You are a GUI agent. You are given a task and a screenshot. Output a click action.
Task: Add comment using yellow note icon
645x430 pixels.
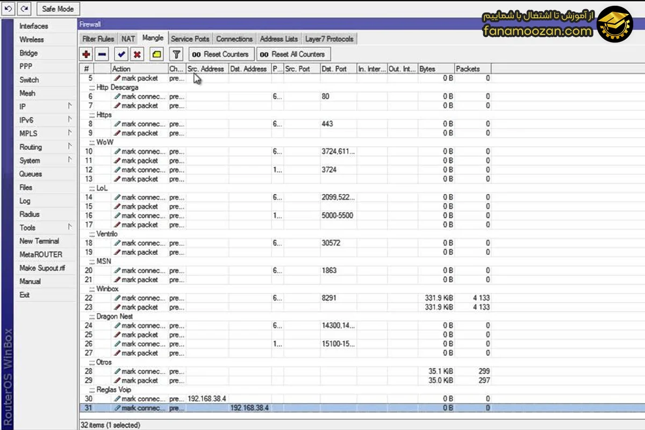[x=156, y=54]
